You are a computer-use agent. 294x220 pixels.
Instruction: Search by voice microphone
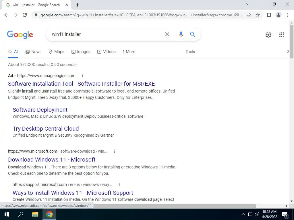pyautogui.click(x=181, y=34)
